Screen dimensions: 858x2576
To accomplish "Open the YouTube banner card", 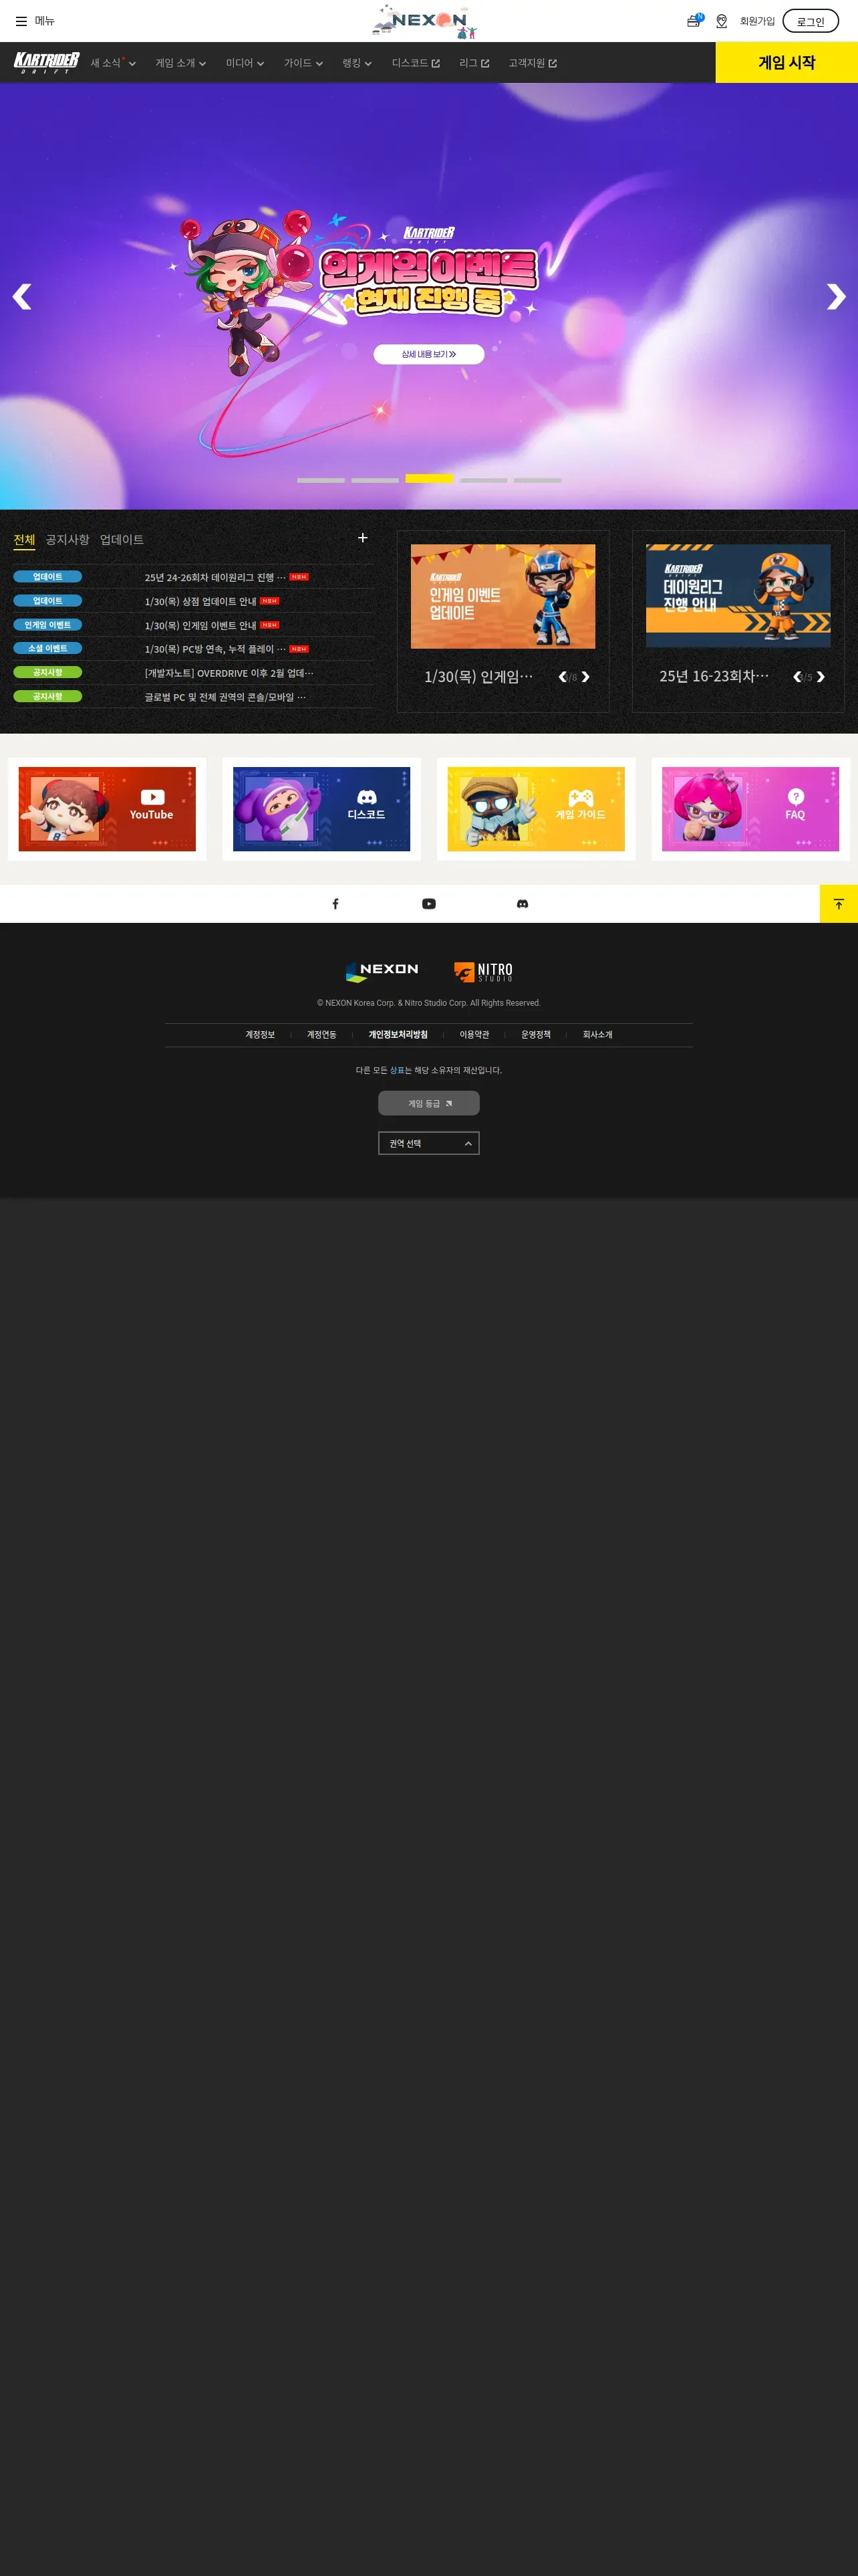I will 107,809.
